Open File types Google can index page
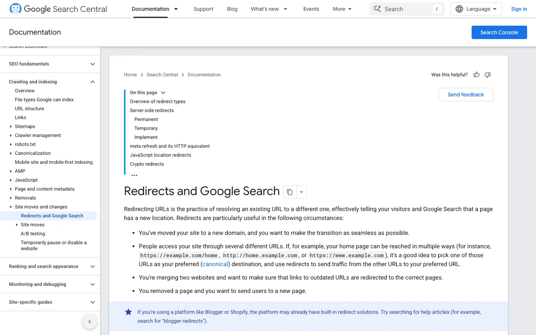Image resolution: width=536 pixels, height=335 pixels. coord(44,100)
